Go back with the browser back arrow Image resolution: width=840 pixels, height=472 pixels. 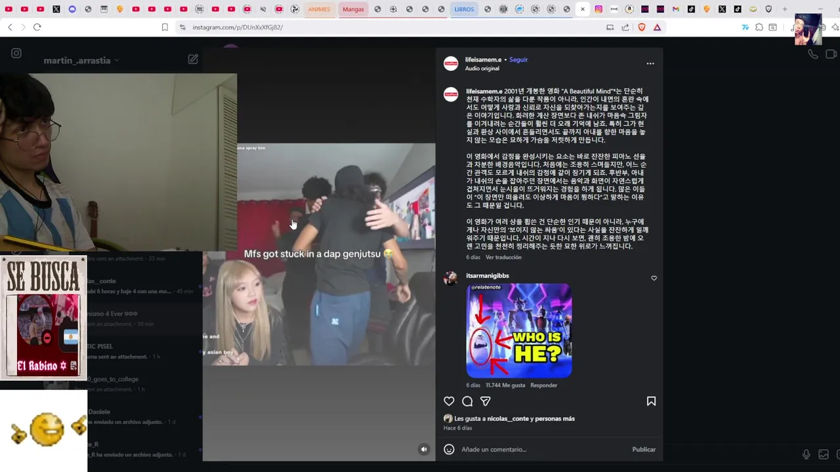coord(10,27)
